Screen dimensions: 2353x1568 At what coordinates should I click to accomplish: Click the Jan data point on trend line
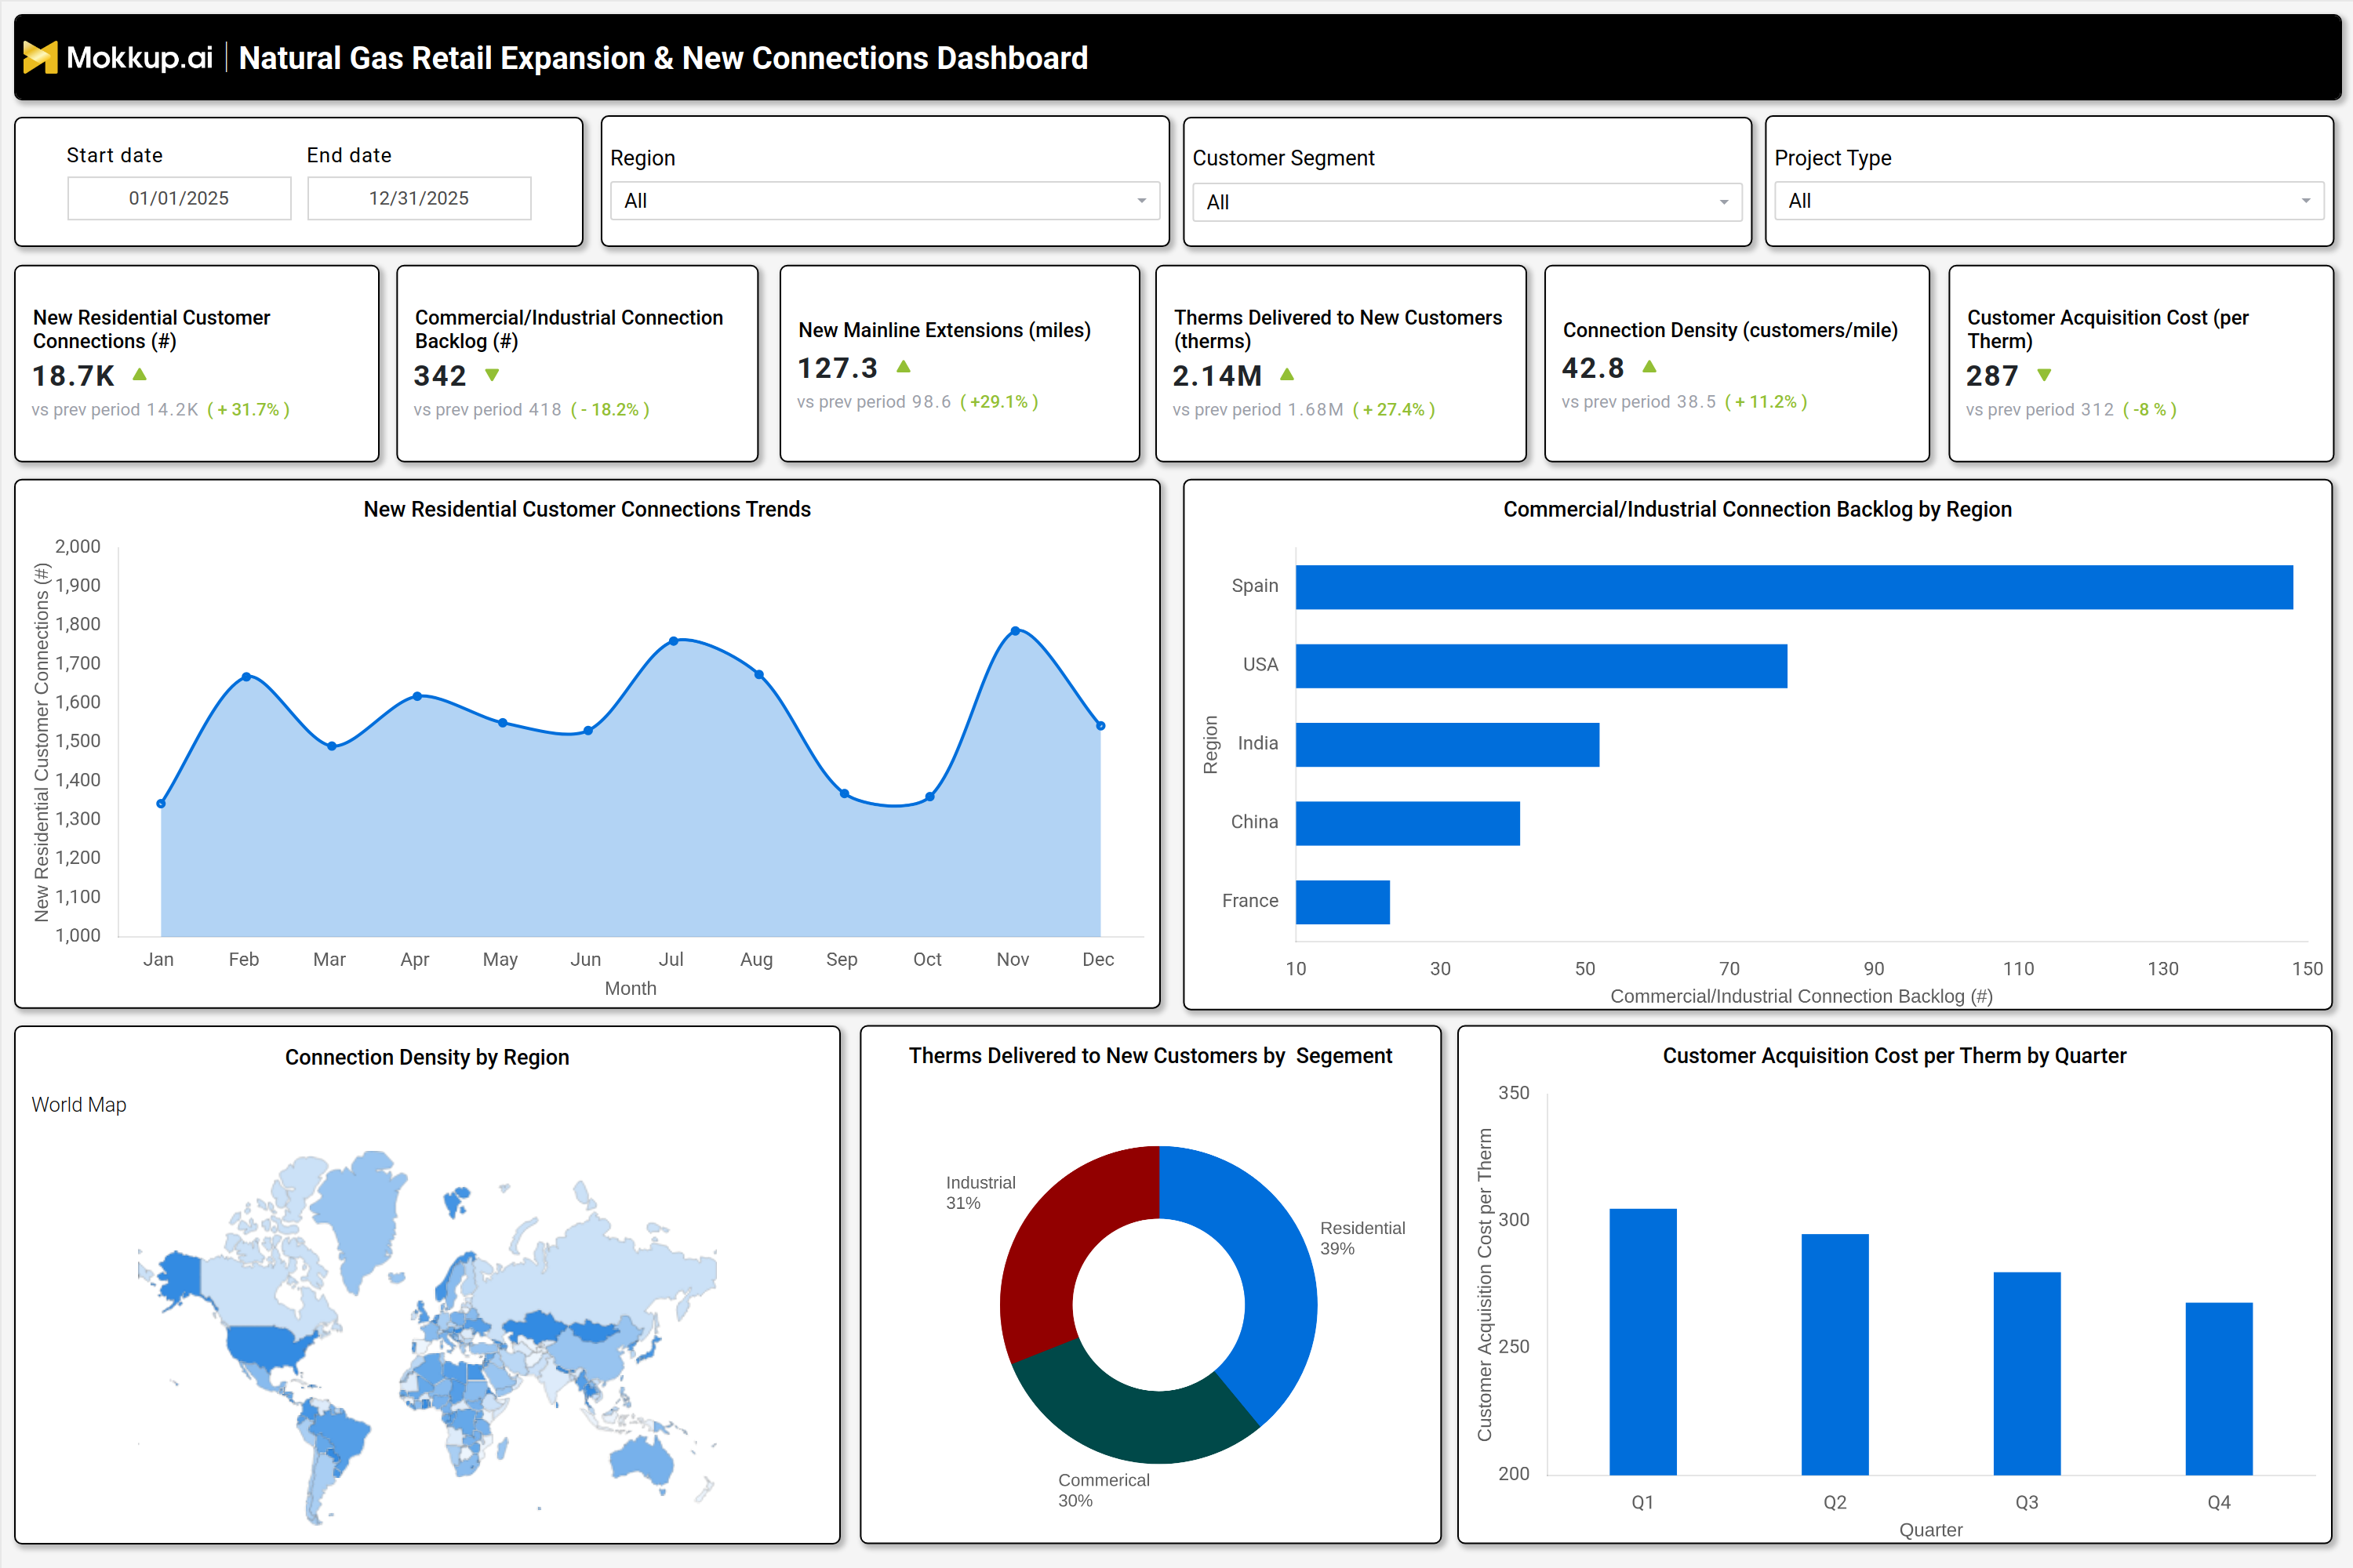[161, 803]
